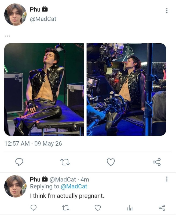Open the left tweet photo
The height and width of the screenshot is (215, 176).
[x=44, y=89]
